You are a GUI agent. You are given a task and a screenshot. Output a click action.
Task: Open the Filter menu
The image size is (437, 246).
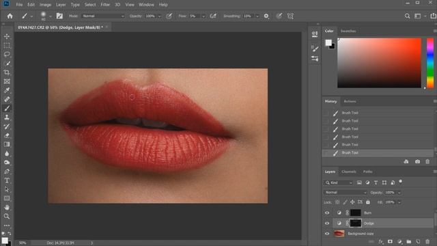coord(105,5)
